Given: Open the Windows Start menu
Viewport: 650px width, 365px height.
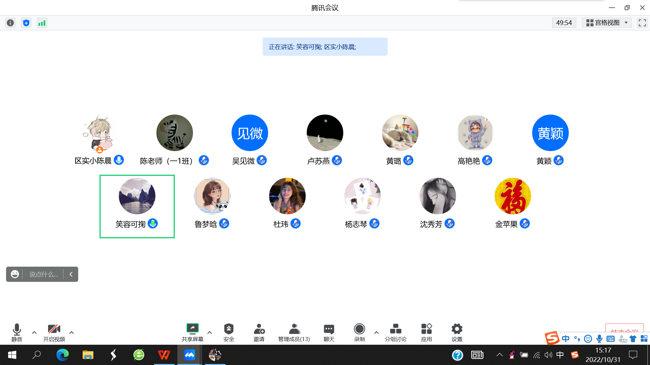Looking at the screenshot, I should (12, 355).
